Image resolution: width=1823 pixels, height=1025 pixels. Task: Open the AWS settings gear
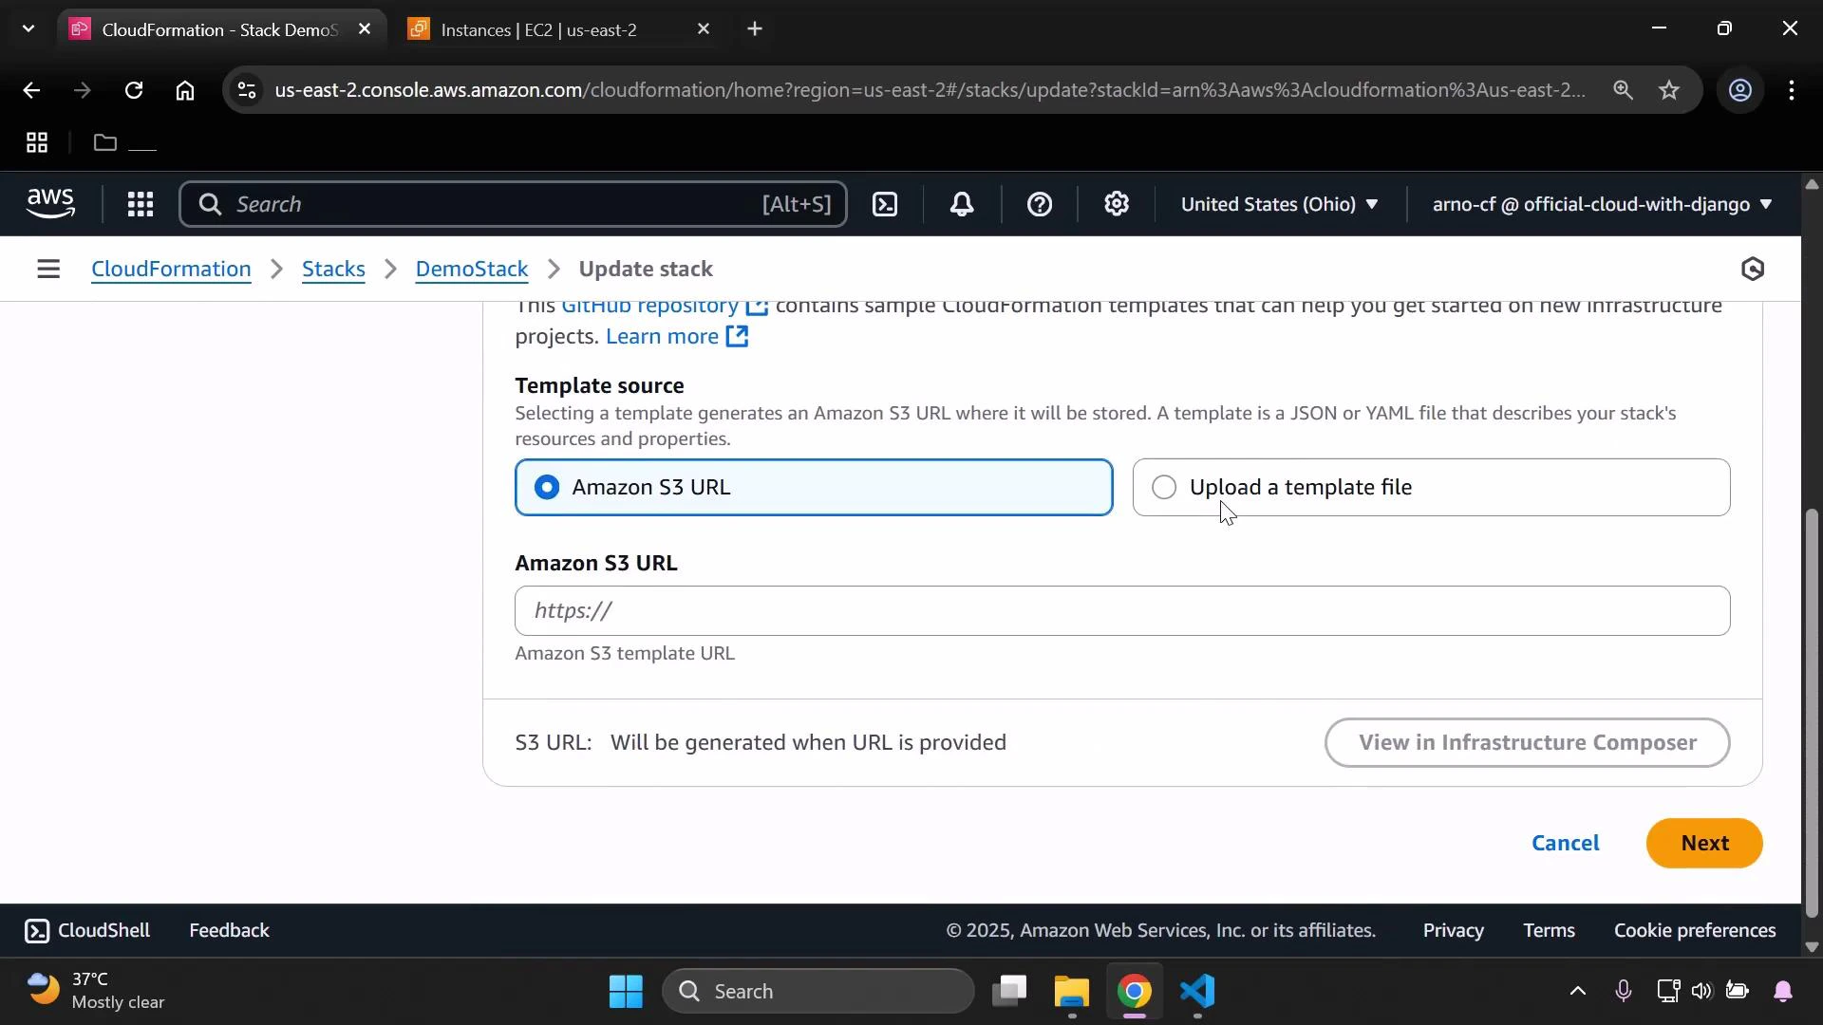coord(1117,204)
